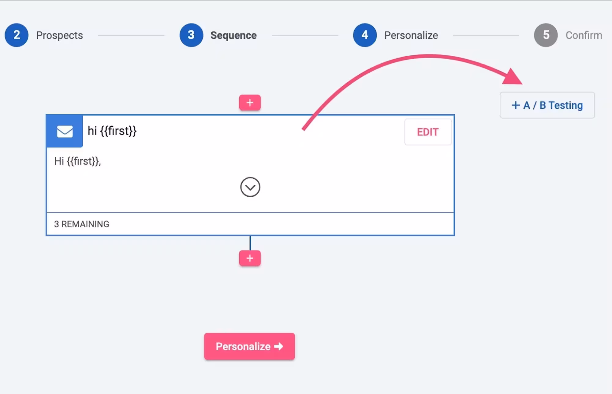Select the step 4 Personalize circle
Viewport: 612px width, 394px height.
[365, 35]
